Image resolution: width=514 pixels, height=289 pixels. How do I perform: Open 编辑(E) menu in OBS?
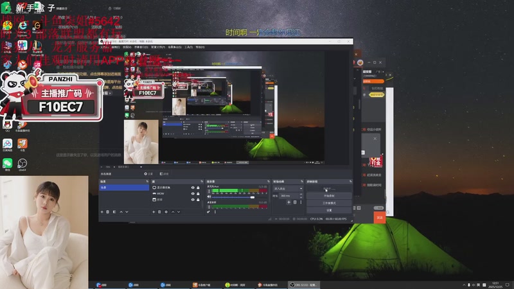click(x=116, y=47)
